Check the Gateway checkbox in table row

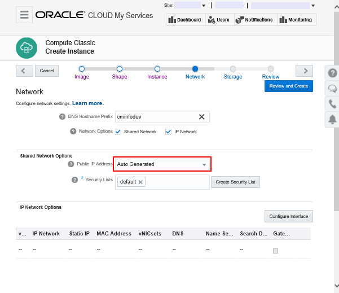point(275,251)
